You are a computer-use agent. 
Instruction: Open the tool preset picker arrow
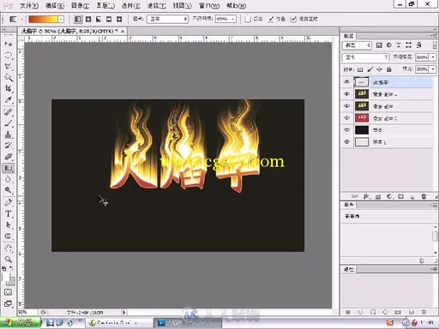(21, 19)
